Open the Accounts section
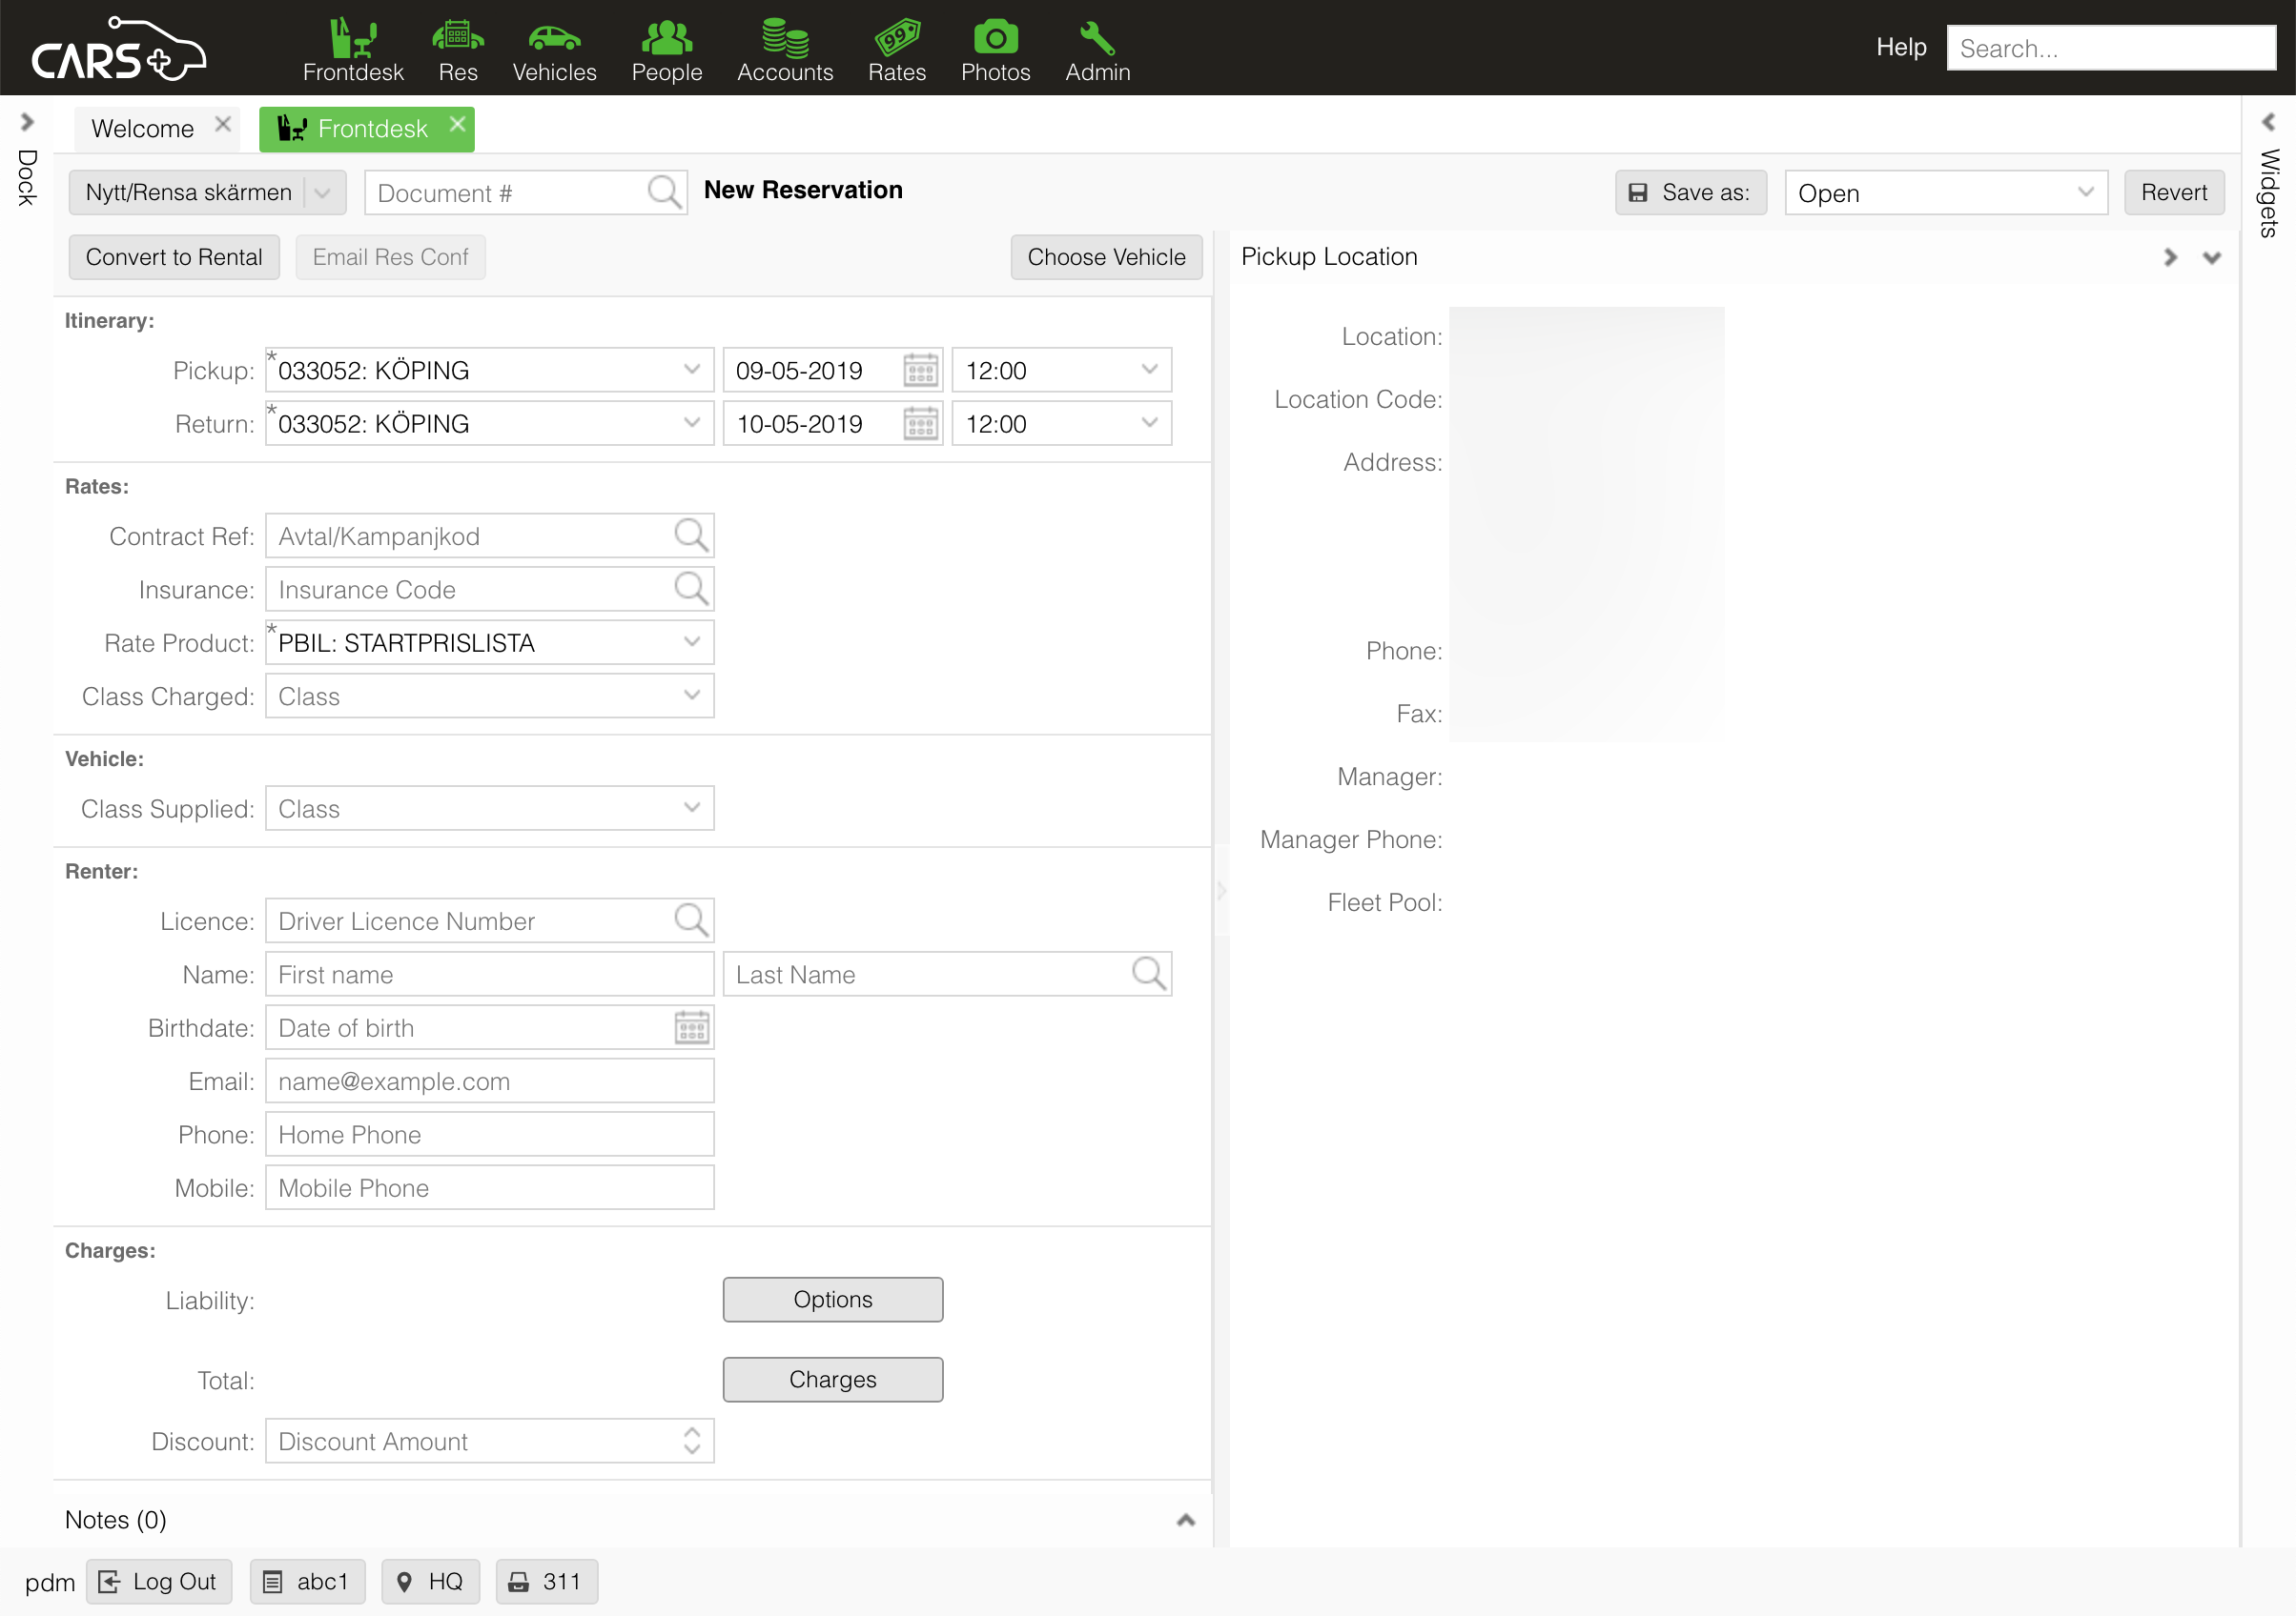 (785, 48)
